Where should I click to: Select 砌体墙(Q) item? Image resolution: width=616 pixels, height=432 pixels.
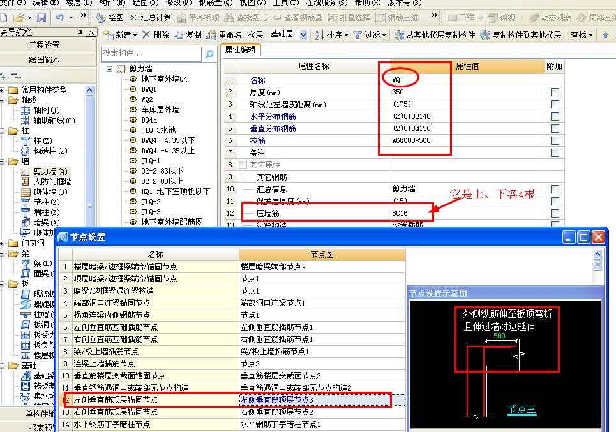tap(50, 191)
